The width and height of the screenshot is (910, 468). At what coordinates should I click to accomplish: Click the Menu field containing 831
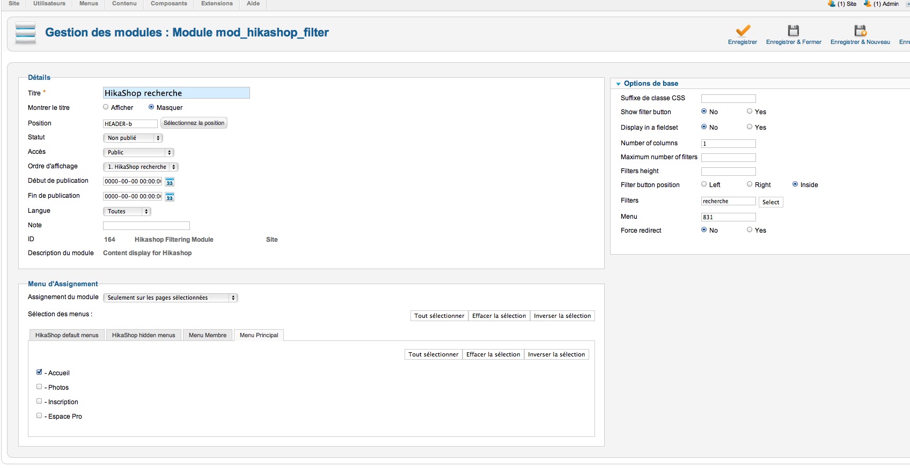[729, 217]
